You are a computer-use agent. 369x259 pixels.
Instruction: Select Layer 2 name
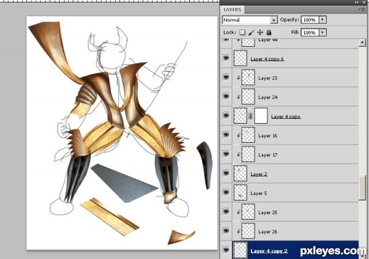coord(259,174)
